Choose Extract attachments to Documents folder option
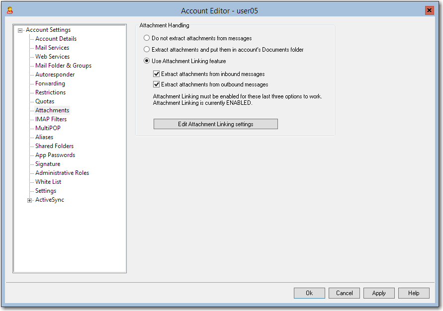Screen dimensions: 443x311 pos(147,49)
